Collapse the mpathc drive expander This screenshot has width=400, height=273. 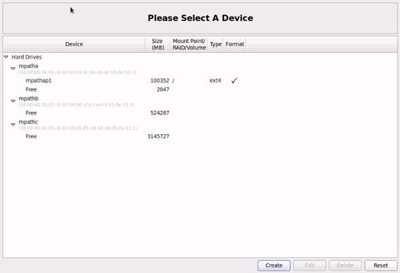[13, 125]
